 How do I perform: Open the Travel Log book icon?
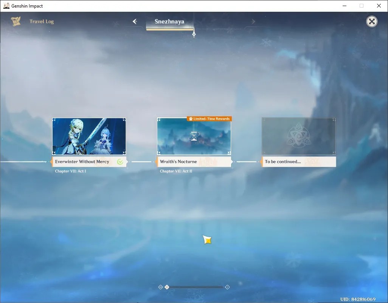16,21
